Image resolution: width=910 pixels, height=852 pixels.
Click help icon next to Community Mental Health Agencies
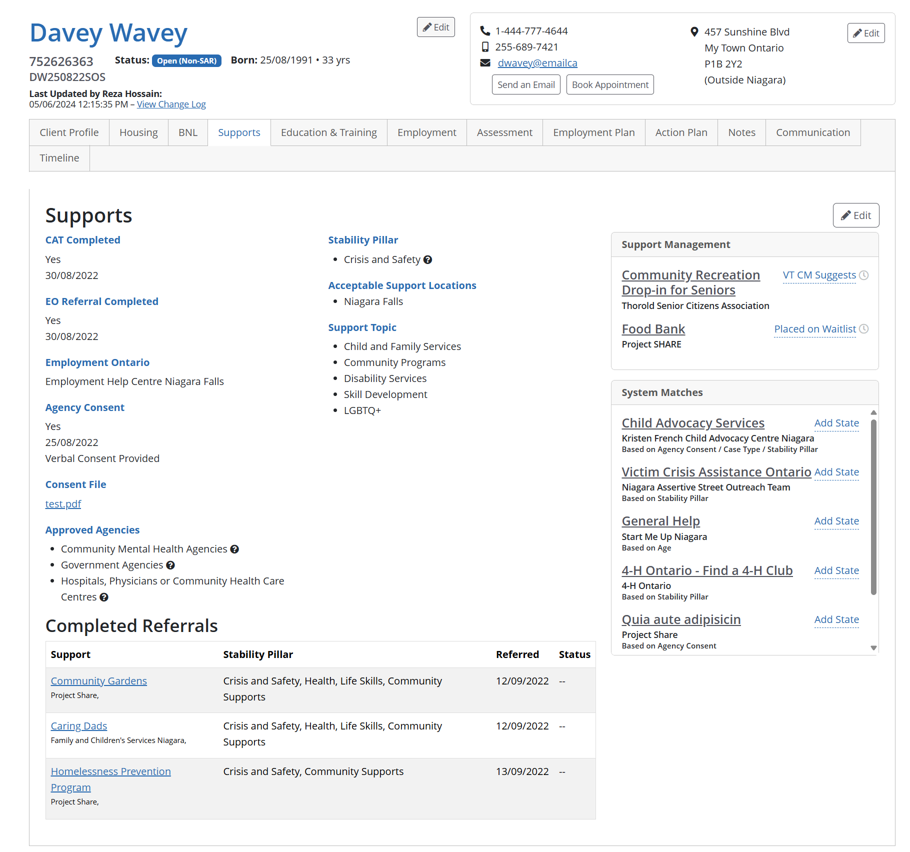(x=234, y=549)
